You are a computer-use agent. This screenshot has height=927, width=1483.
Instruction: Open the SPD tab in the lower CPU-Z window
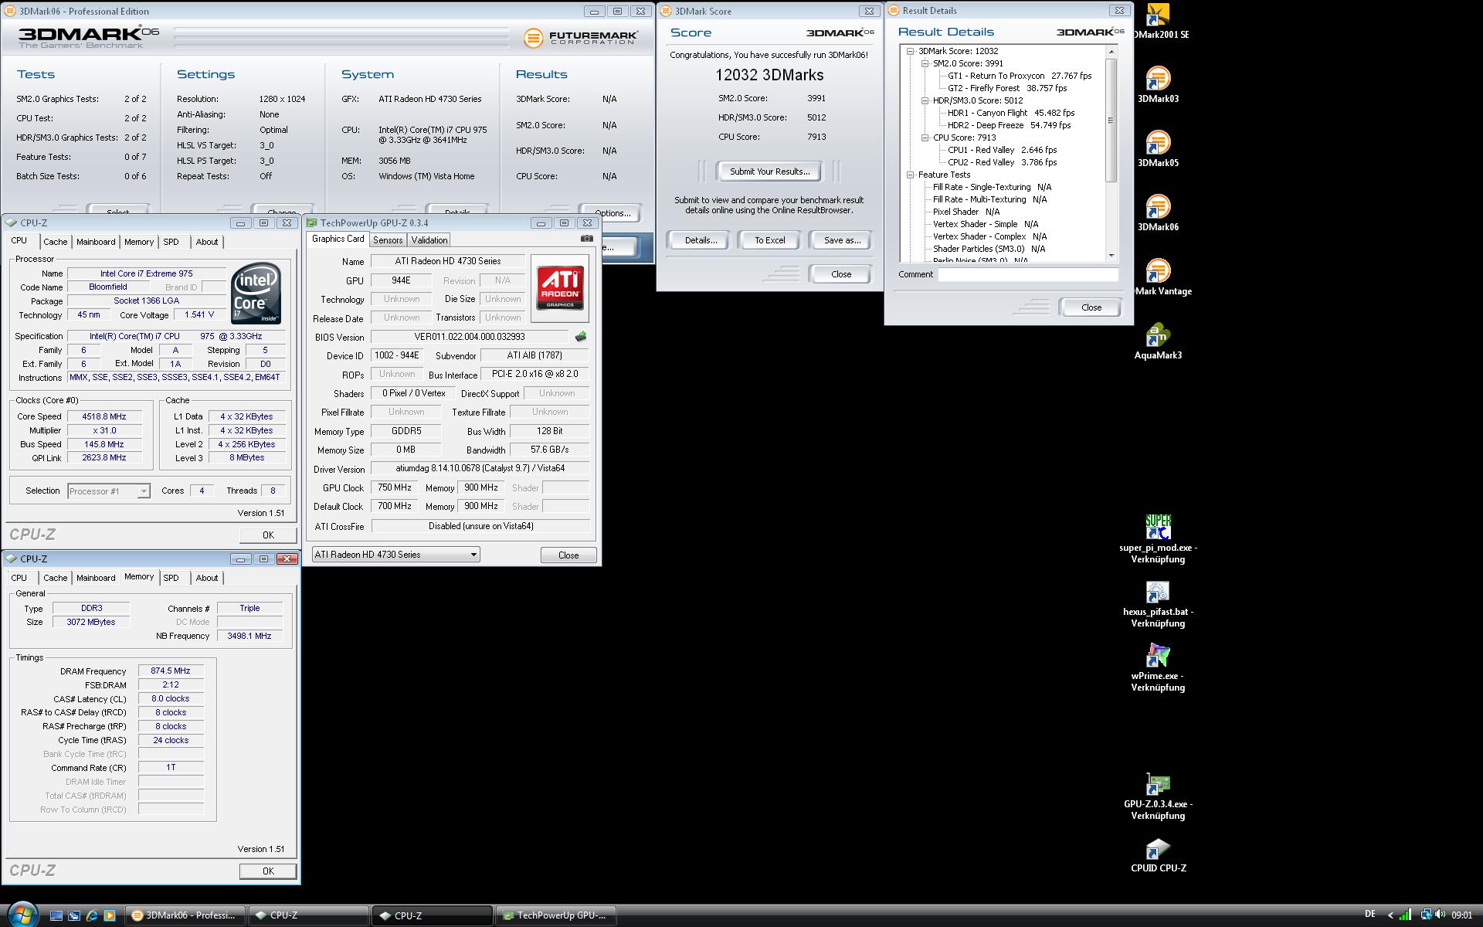point(171,578)
